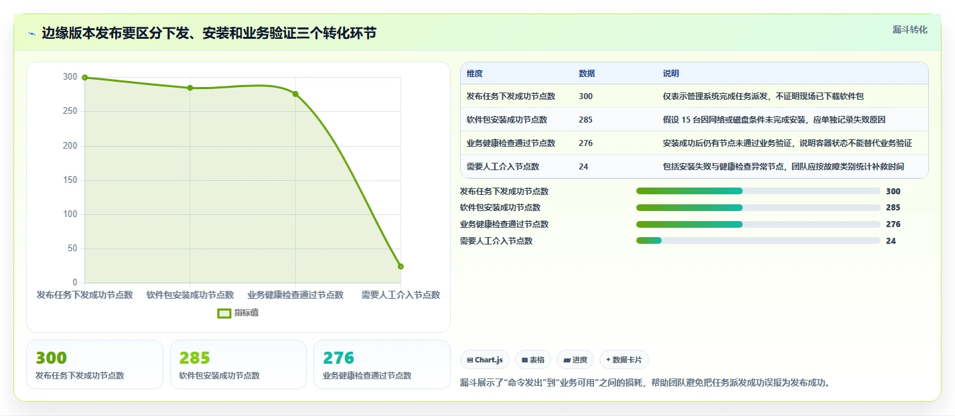Click progress bar for 需要人工介入节点数

(x=758, y=240)
